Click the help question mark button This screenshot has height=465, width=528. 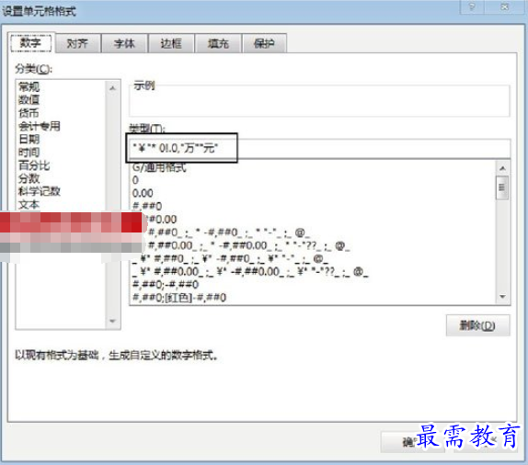(472, 6)
